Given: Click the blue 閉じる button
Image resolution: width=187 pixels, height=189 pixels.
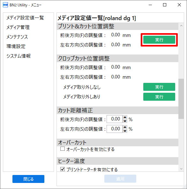Looking at the screenshot, I should coord(28,179).
